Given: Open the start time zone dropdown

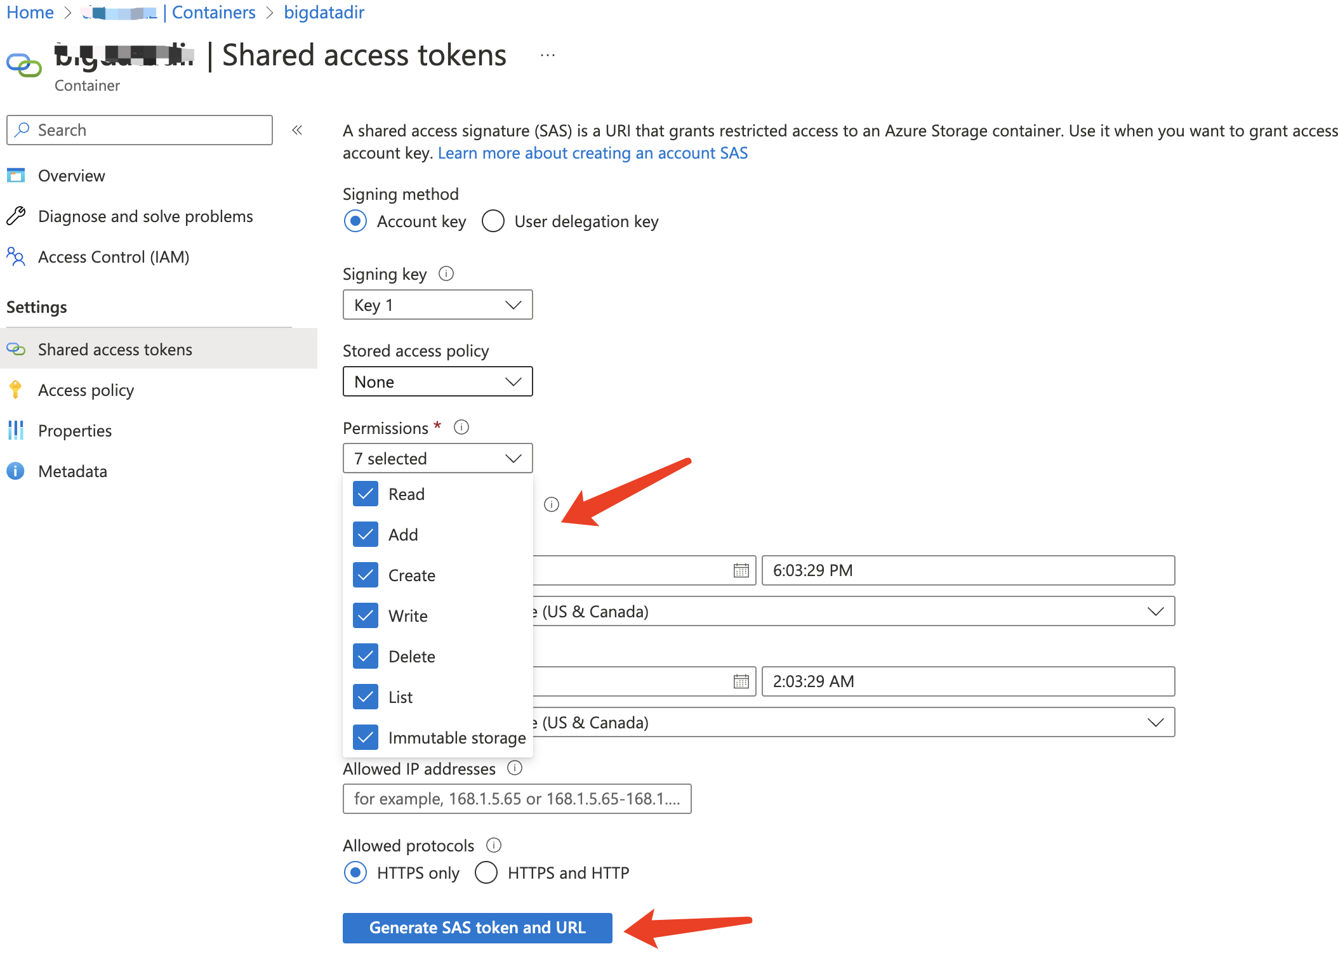Looking at the screenshot, I should coord(854,611).
